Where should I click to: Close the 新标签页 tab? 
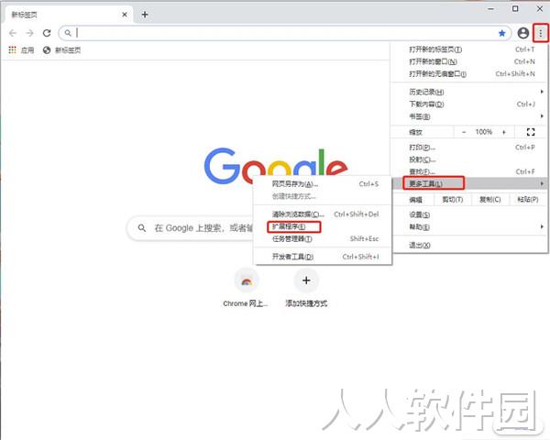tap(125, 15)
